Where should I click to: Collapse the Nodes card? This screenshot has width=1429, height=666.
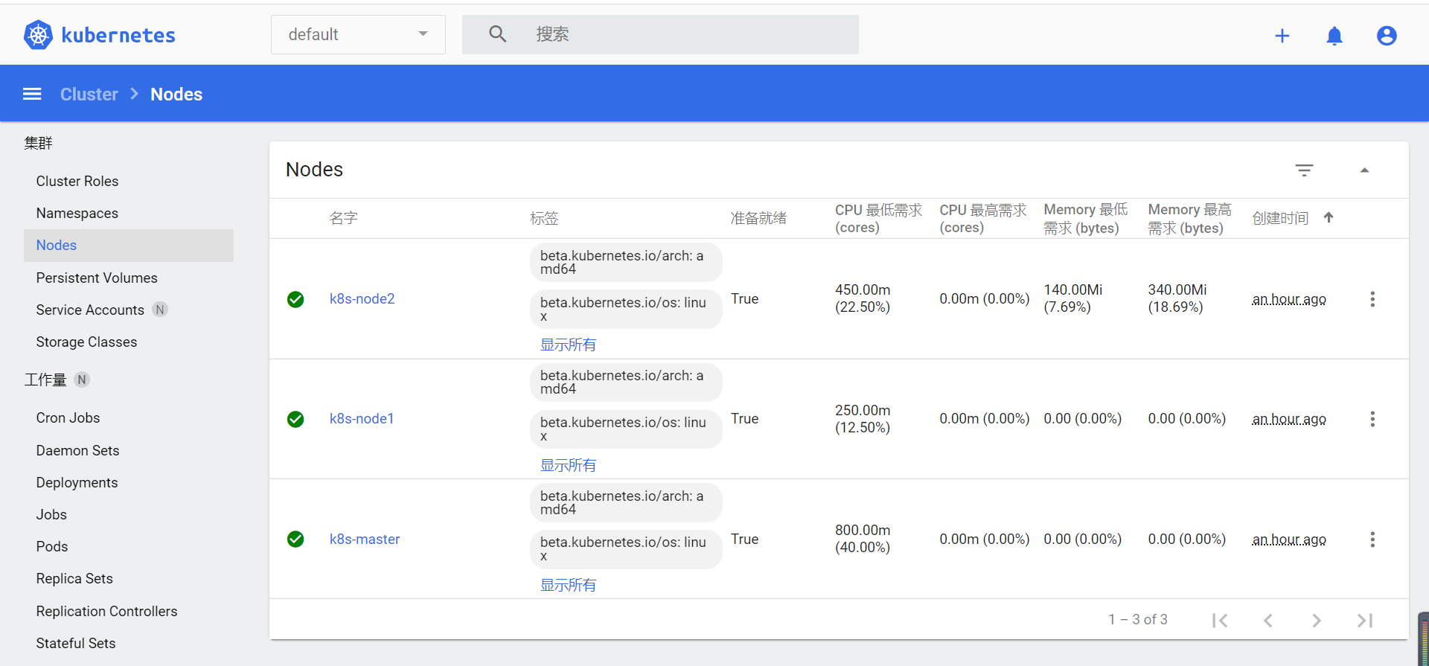pos(1364,170)
